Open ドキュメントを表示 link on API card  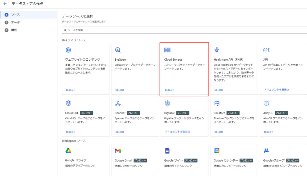tap(277, 90)
